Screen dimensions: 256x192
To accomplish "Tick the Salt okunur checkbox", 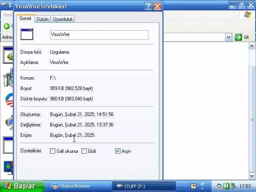I will tap(52, 151).
